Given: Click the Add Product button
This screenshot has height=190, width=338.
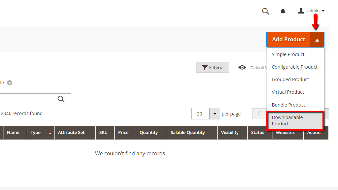Looking at the screenshot, I should 288,39.
